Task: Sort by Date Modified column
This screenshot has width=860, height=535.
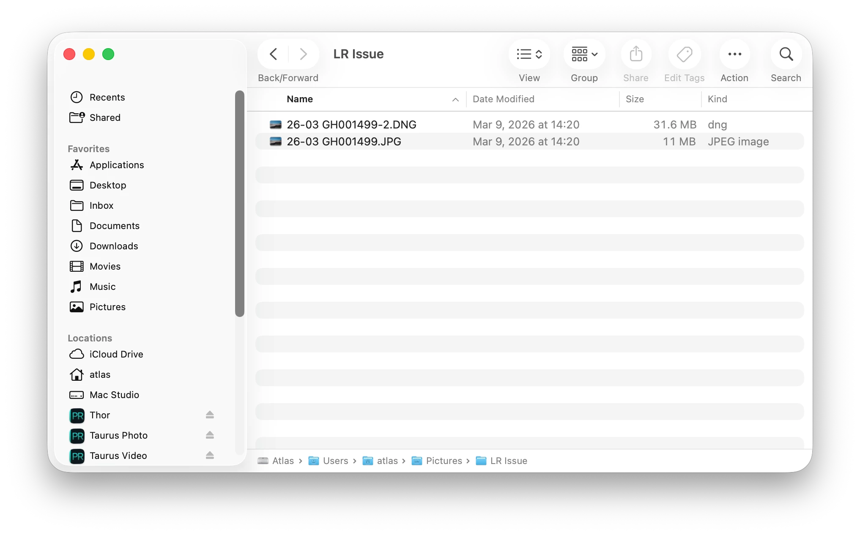Action: tap(503, 99)
